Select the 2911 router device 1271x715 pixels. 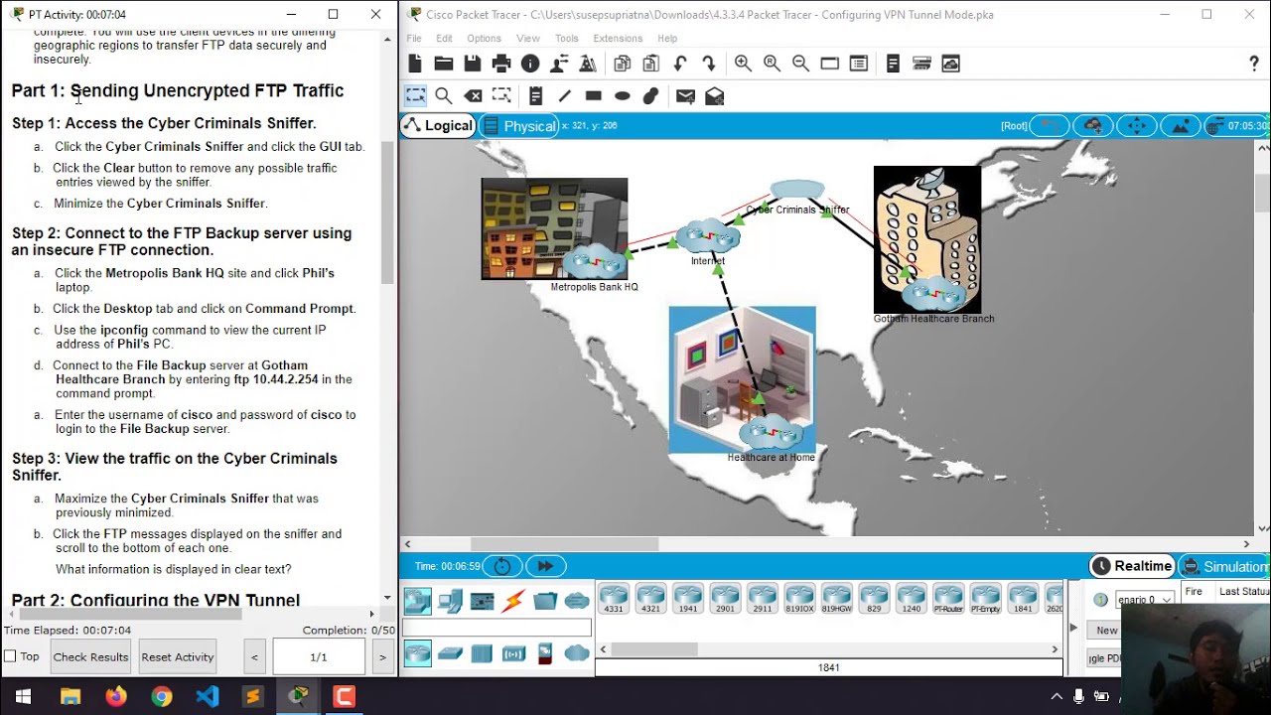[x=762, y=600]
